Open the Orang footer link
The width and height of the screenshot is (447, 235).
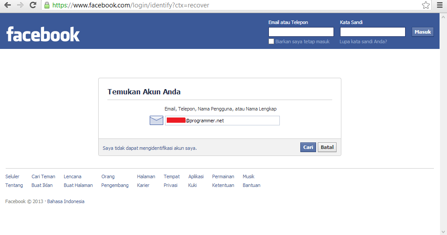[108, 176]
